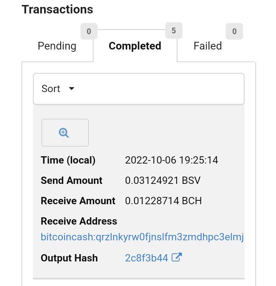Select the Completed tab
Viewport: 276px width, 286px height.
point(135,46)
